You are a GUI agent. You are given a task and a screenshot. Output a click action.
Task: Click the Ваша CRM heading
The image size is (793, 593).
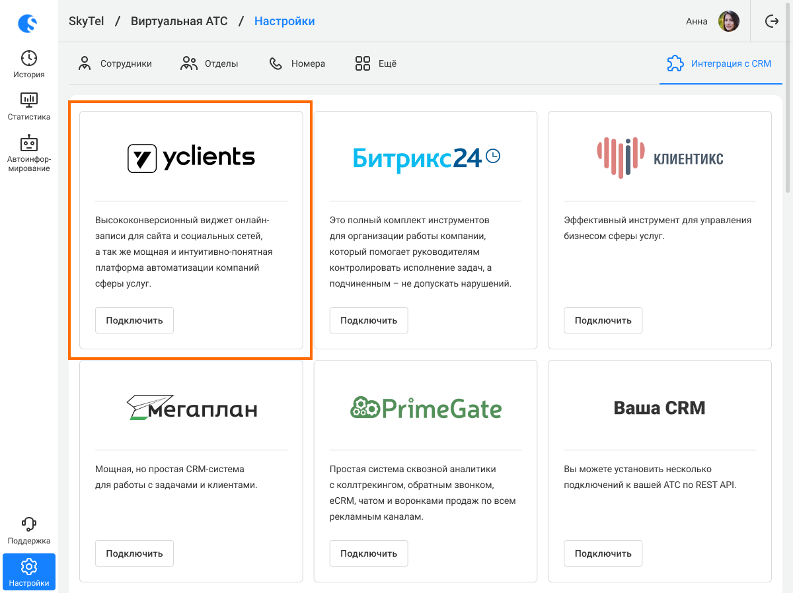[660, 407]
